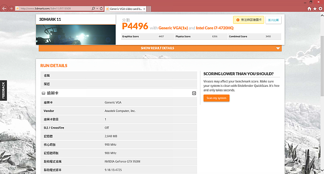Click the 993 MHz core clock value
This screenshot has width=324, height=174.
coord(110,145)
